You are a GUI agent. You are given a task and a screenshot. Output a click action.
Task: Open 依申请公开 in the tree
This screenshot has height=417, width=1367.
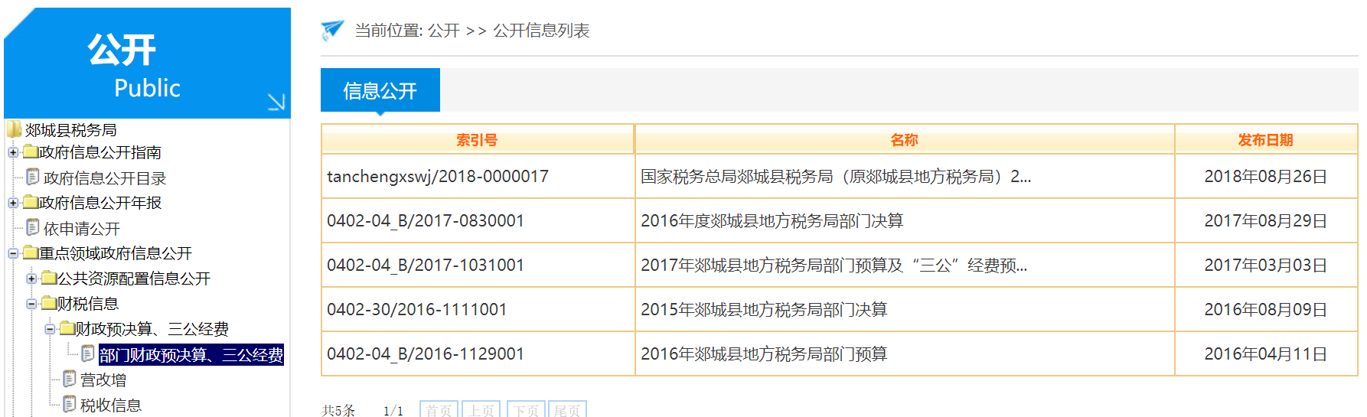click(82, 228)
